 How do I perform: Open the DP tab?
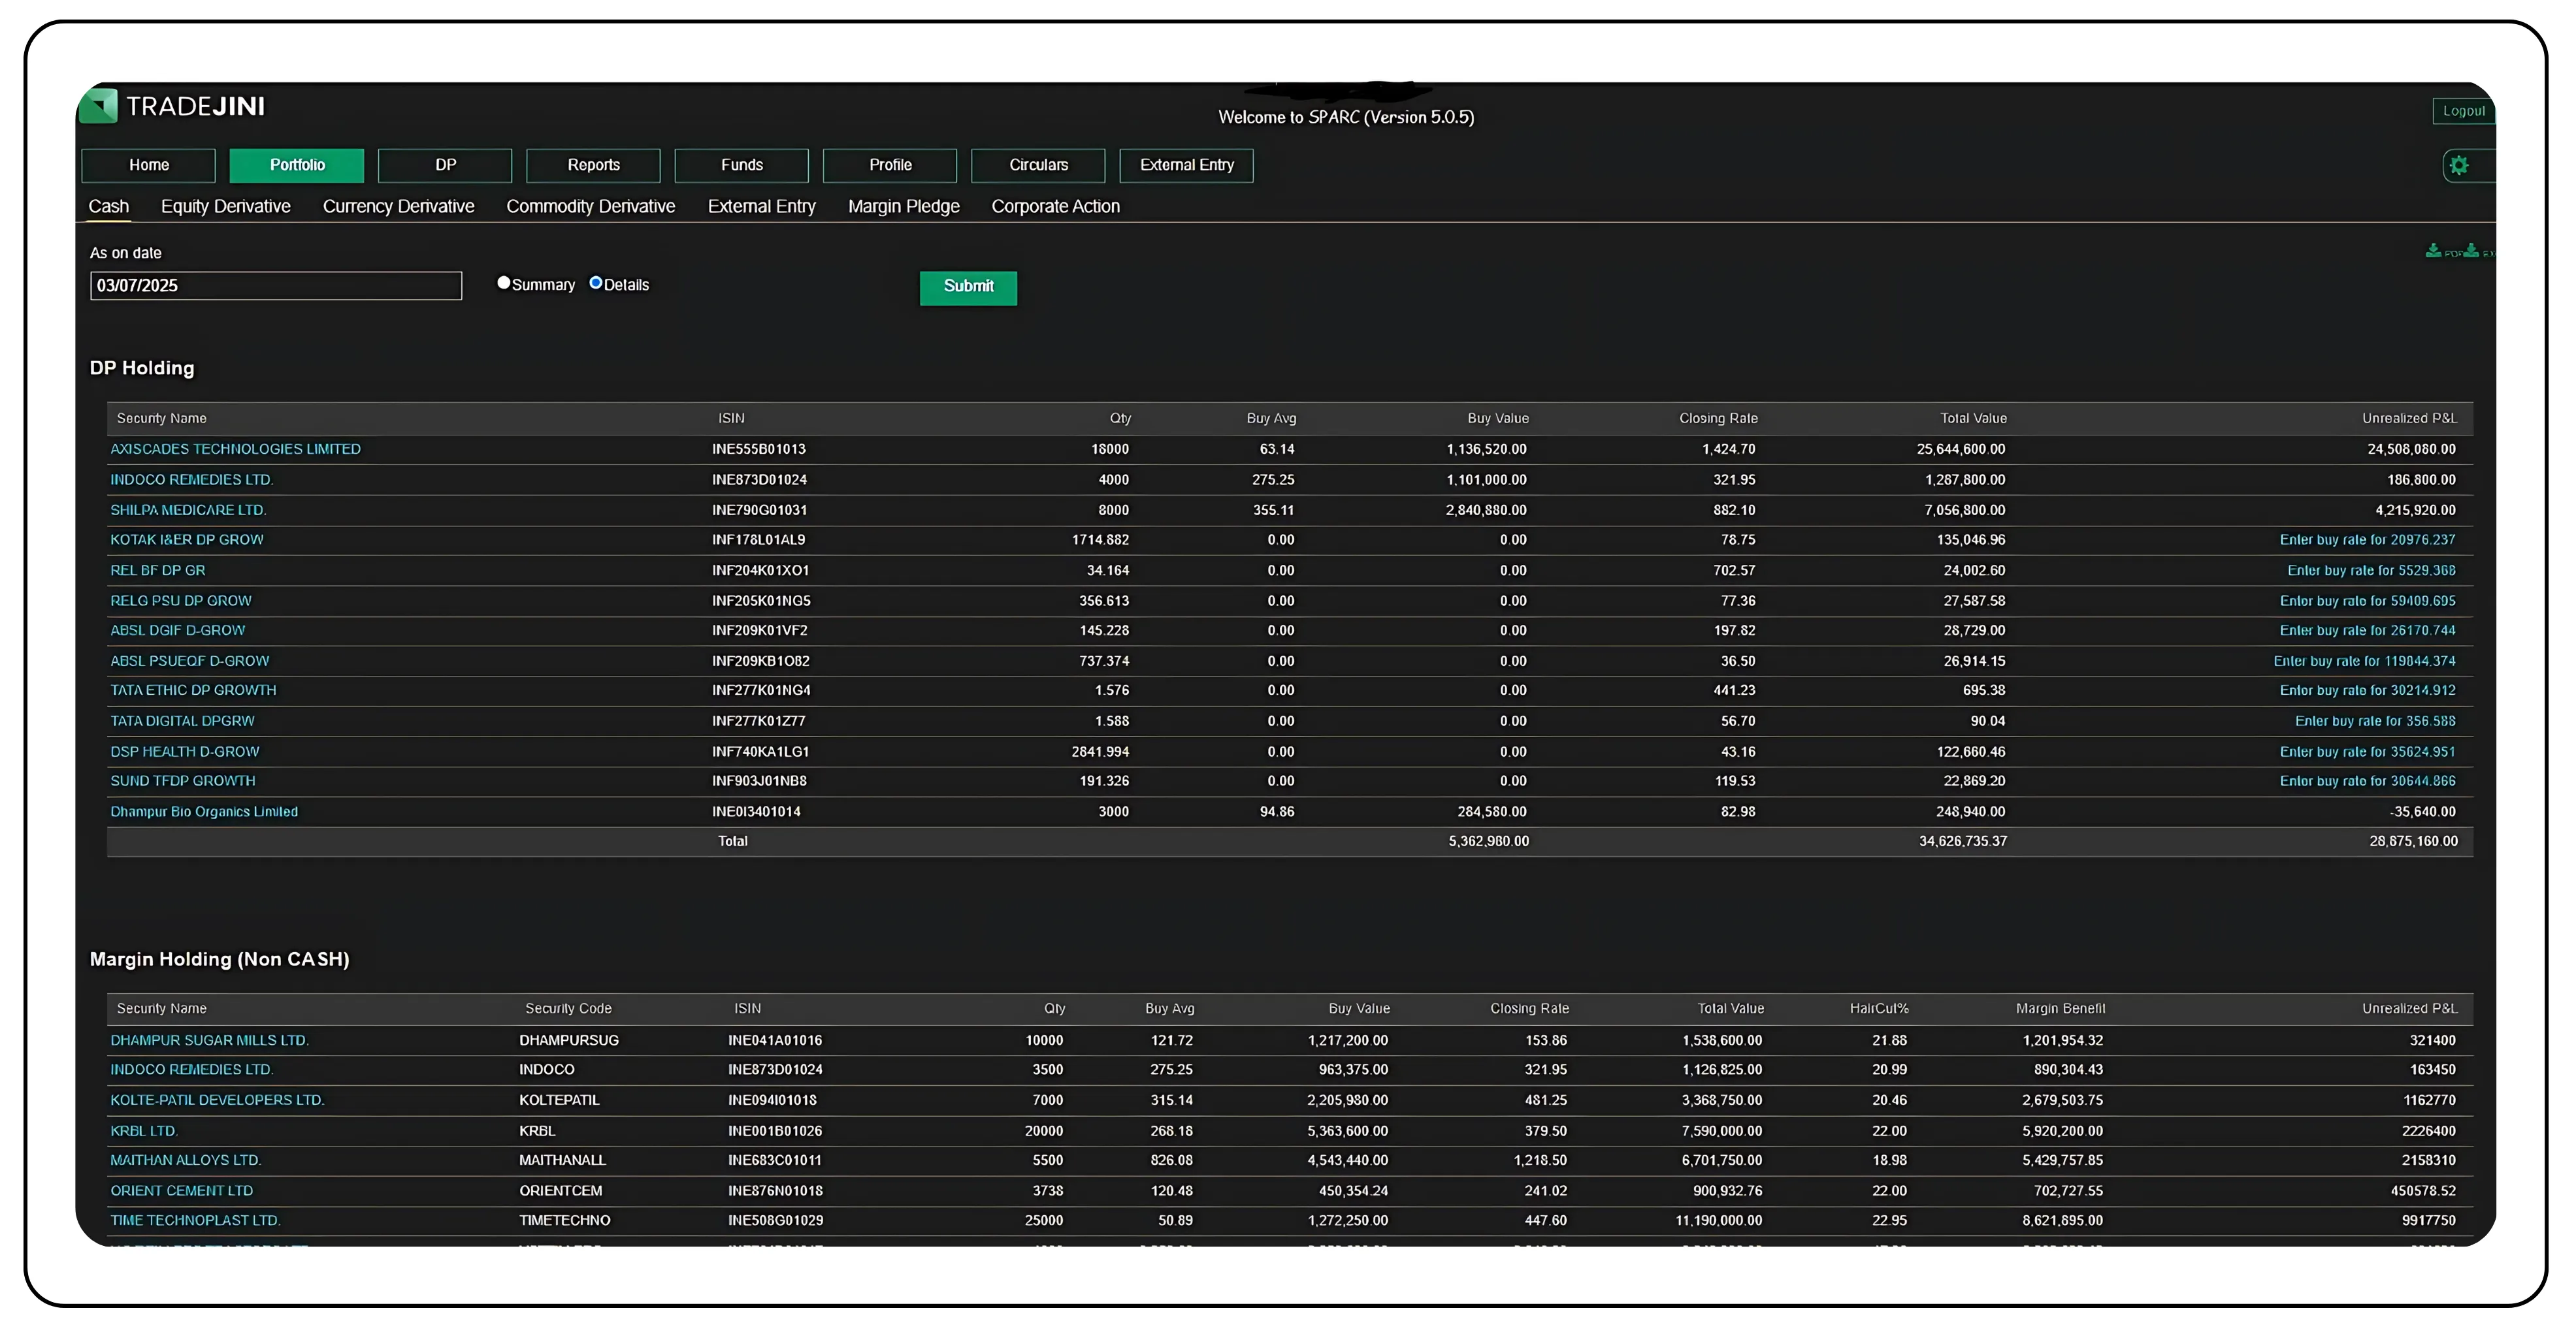tap(445, 165)
